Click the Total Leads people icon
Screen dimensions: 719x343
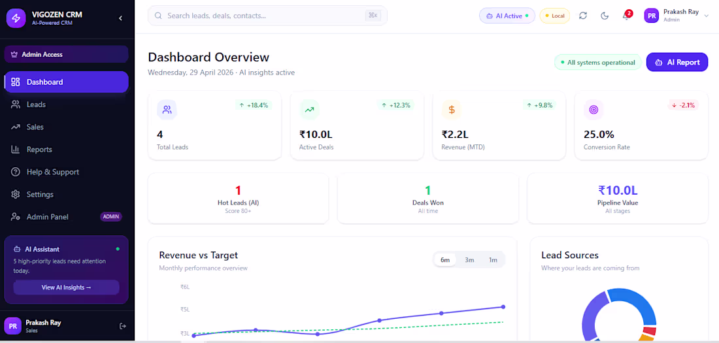(167, 110)
